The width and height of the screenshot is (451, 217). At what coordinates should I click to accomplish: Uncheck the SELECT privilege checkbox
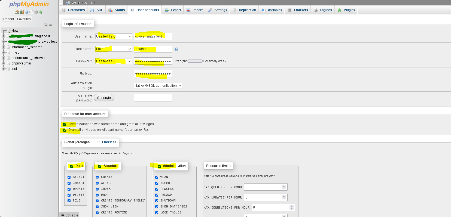[69, 177]
